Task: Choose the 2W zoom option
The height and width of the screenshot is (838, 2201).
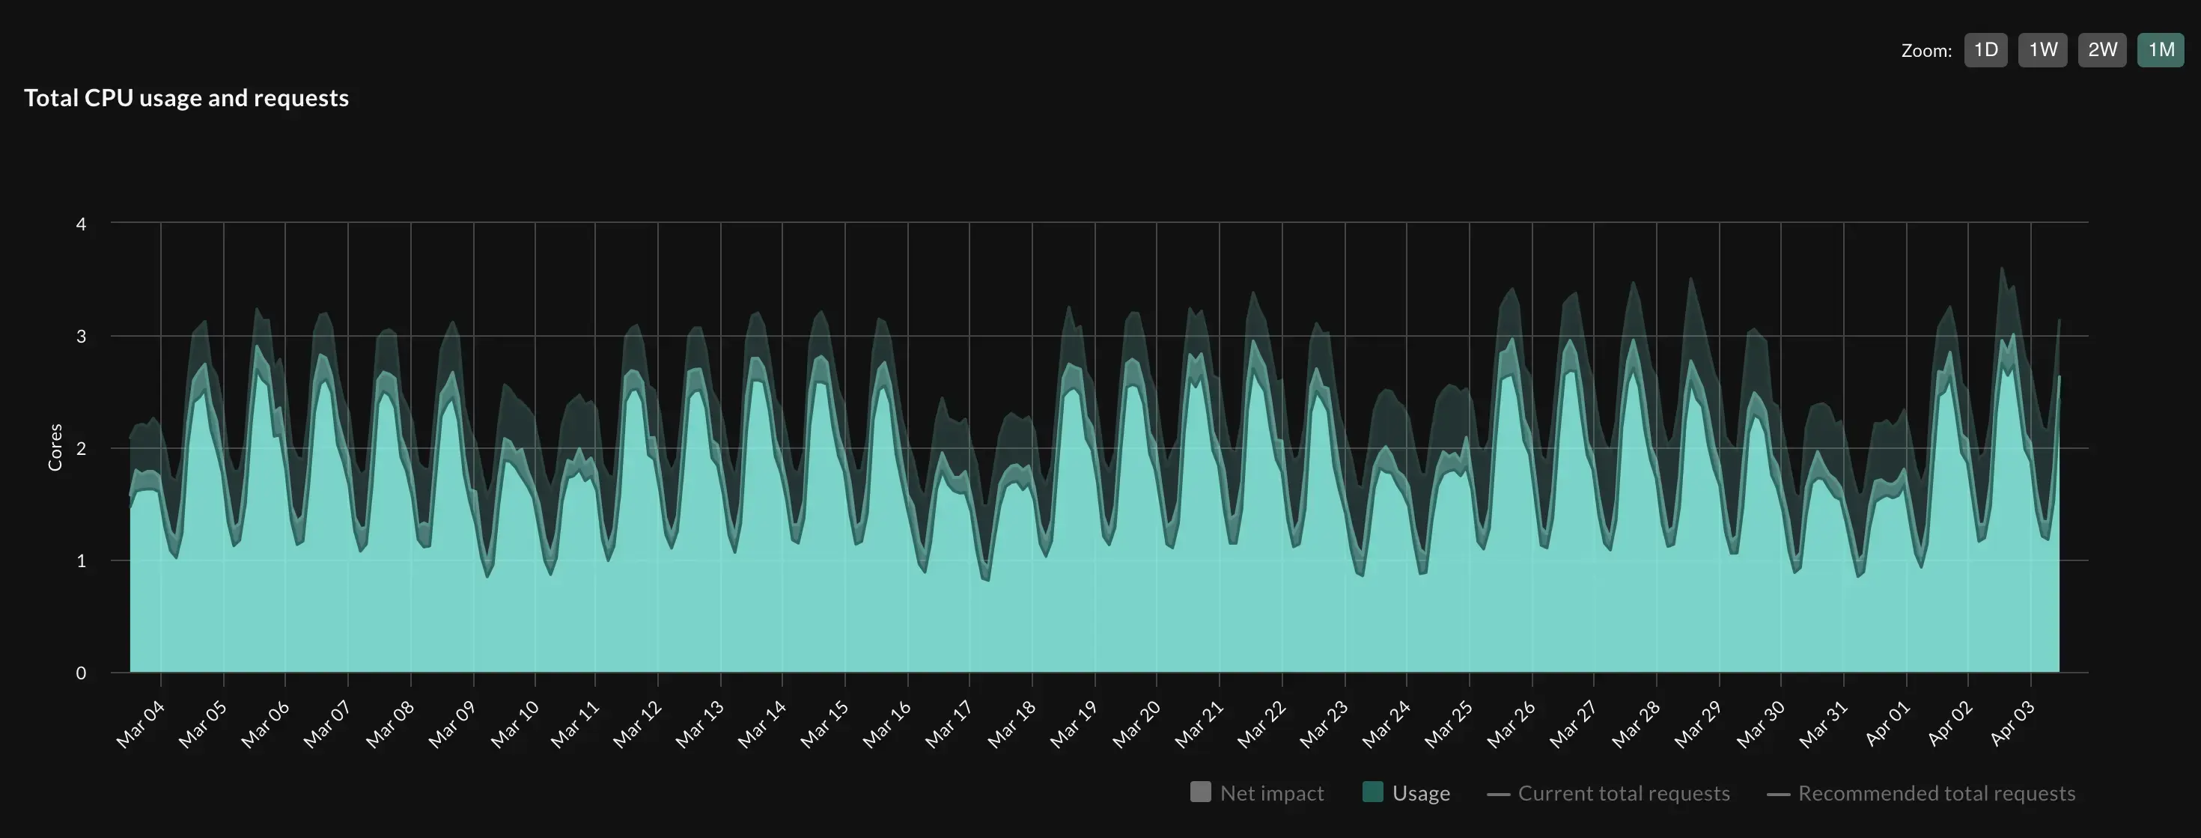Action: point(2102,49)
